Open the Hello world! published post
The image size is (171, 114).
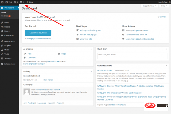pyautogui.click(x=48, y=80)
